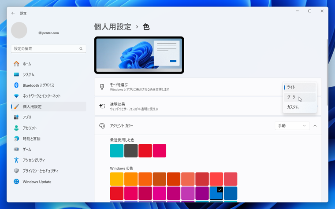Go to アプリ settings
335x209 pixels.
tap(48, 117)
